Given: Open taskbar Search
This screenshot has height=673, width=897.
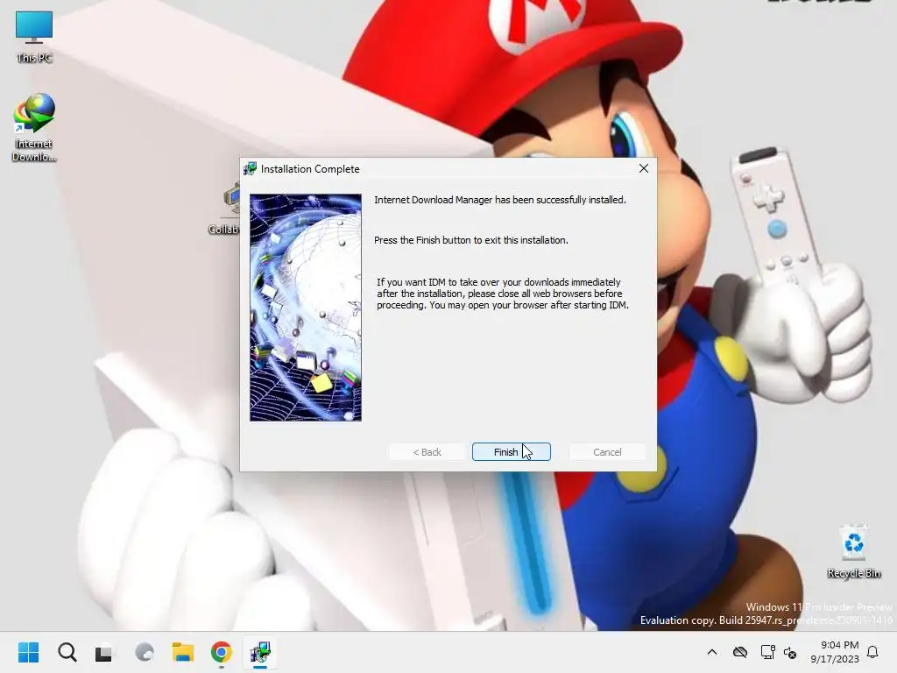Looking at the screenshot, I should point(67,652).
